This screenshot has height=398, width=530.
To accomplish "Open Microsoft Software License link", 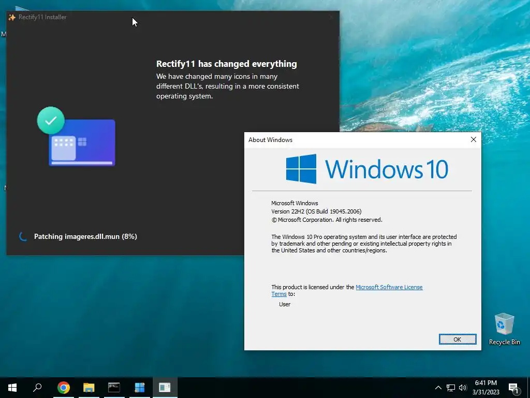I will point(389,287).
